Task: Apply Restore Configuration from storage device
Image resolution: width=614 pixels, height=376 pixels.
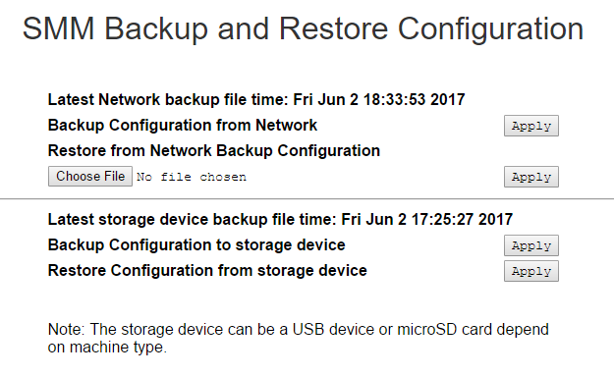Action: [x=530, y=271]
